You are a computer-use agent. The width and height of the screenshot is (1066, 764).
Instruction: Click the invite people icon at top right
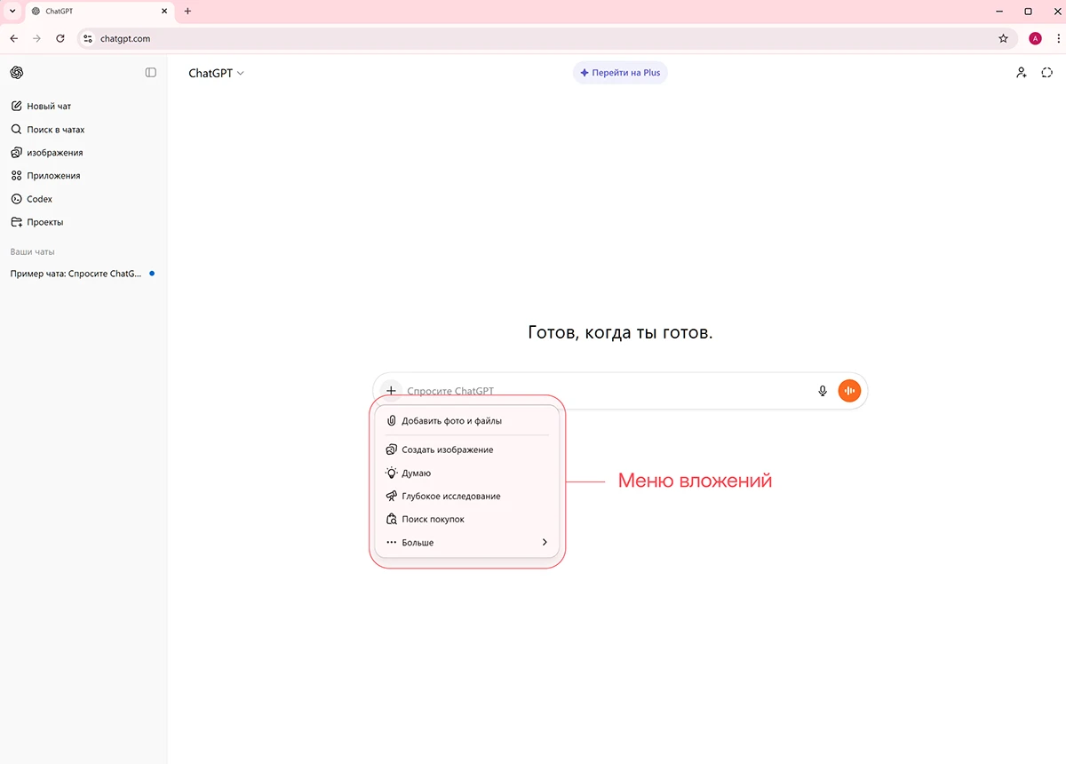(x=1022, y=73)
